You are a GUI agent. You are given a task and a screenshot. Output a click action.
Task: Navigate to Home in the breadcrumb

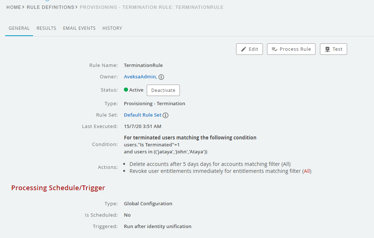coord(14,7)
